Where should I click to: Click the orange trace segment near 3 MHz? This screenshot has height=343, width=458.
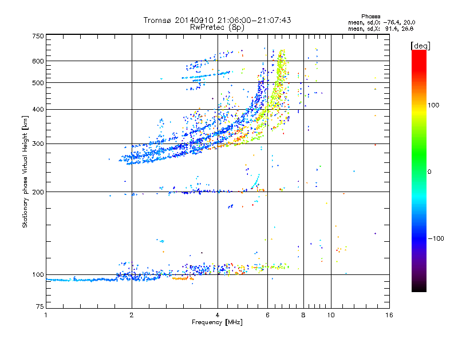point(183,278)
